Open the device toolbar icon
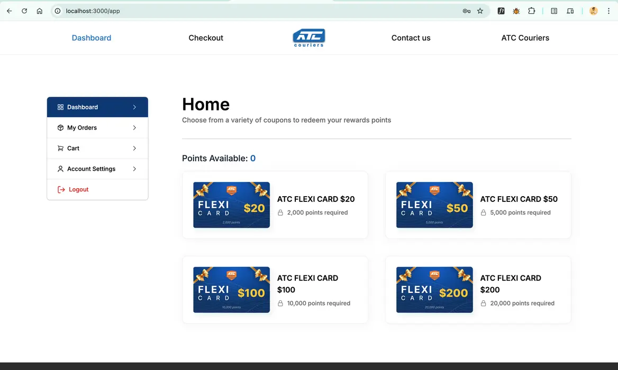The height and width of the screenshot is (370, 618). (570, 11)
